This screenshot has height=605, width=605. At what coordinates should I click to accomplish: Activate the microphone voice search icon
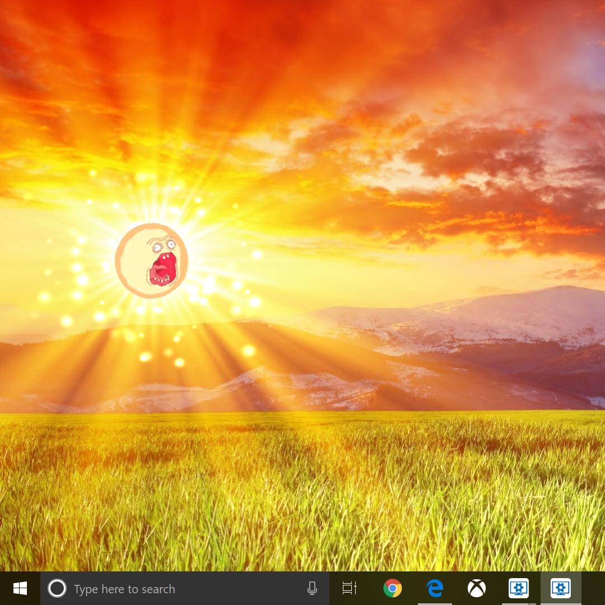[x=312, y=588]
